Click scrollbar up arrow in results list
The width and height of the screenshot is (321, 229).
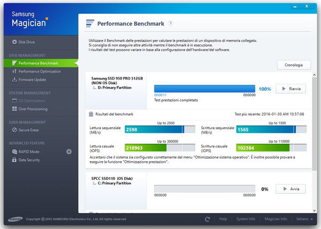(314, 75)
